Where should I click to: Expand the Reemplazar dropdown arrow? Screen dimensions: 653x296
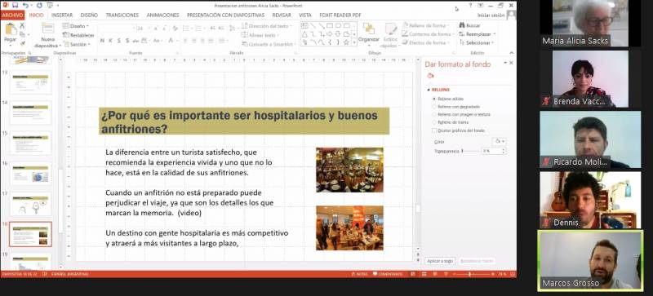(495, 34)
